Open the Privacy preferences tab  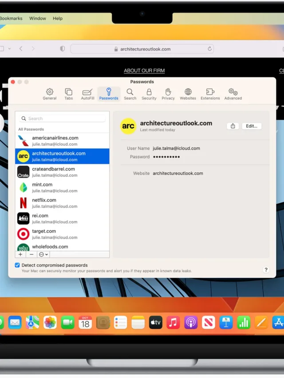168,94
